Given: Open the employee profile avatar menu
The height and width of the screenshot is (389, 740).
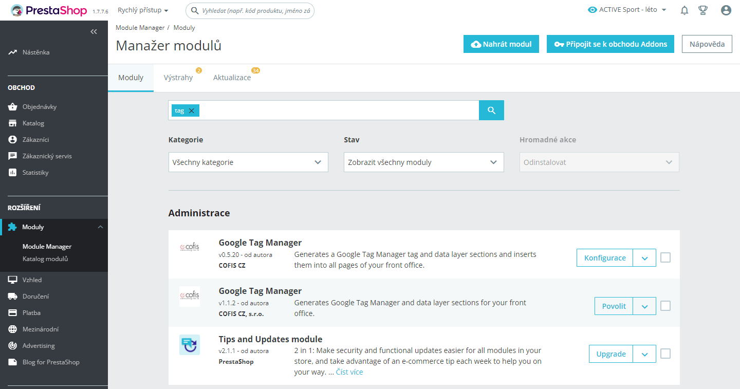Looking at the screenshot, I should tap(726, 10).
